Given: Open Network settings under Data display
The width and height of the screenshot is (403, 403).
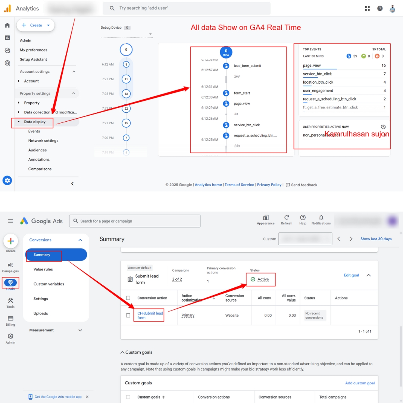Looking at the screenshot, I should (43, 141).
